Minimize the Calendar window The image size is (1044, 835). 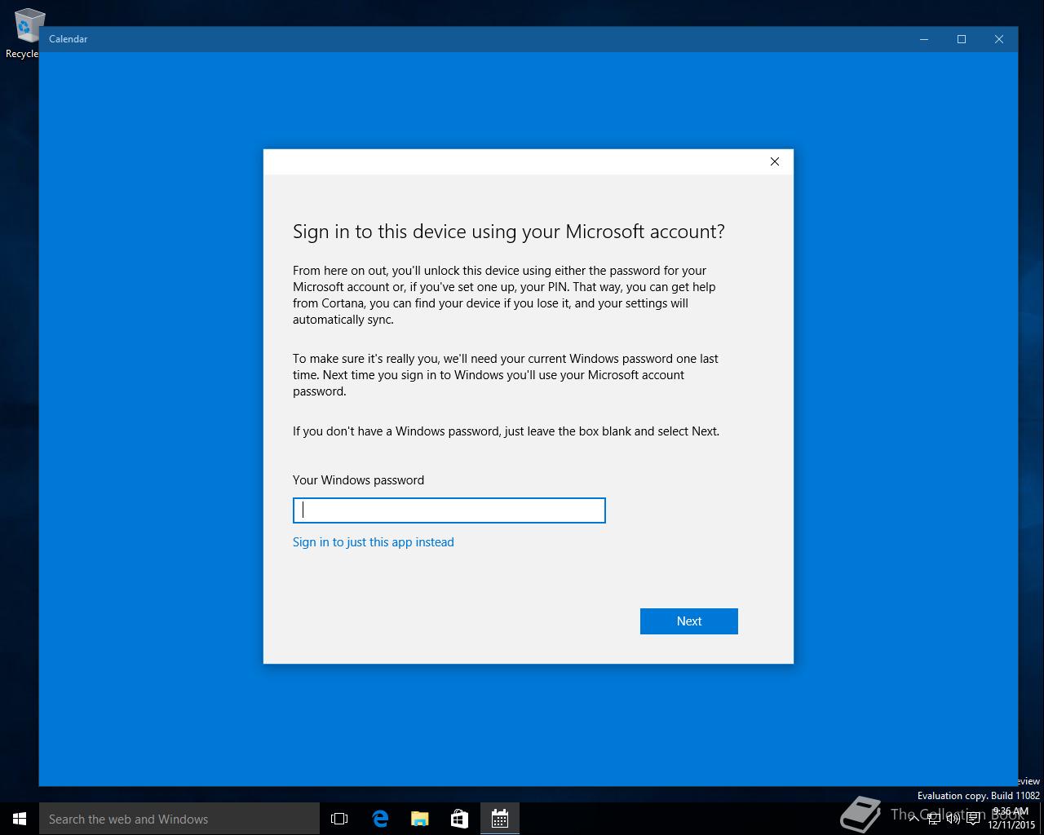(924, 39)
